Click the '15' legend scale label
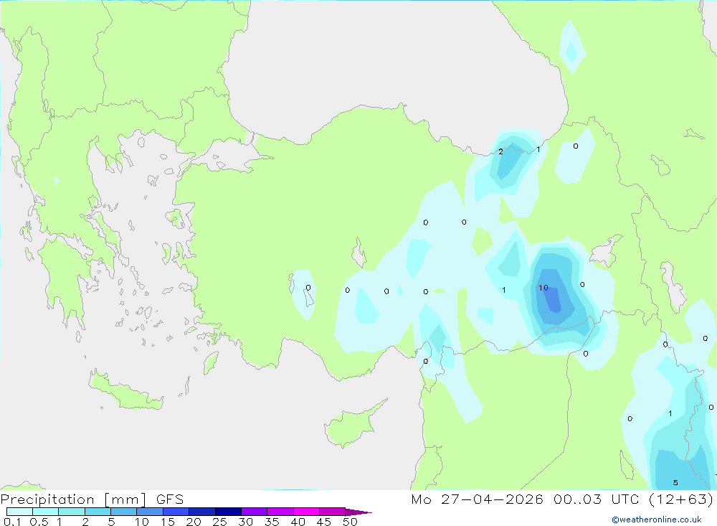717x526 pixels. 167,522
